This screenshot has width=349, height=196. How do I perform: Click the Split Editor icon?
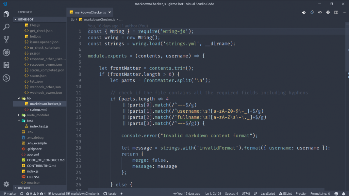point(336,12)
